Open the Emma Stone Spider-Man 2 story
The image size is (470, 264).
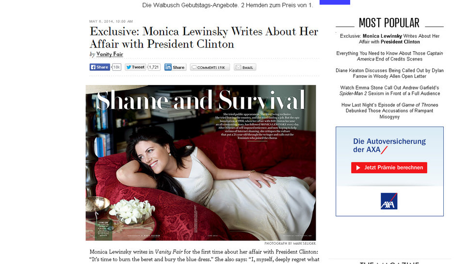pos(389,90)
